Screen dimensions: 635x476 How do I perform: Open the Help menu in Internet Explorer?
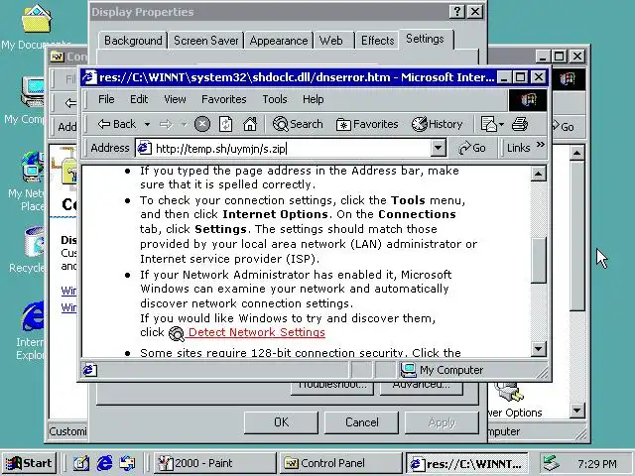(314, 99)
